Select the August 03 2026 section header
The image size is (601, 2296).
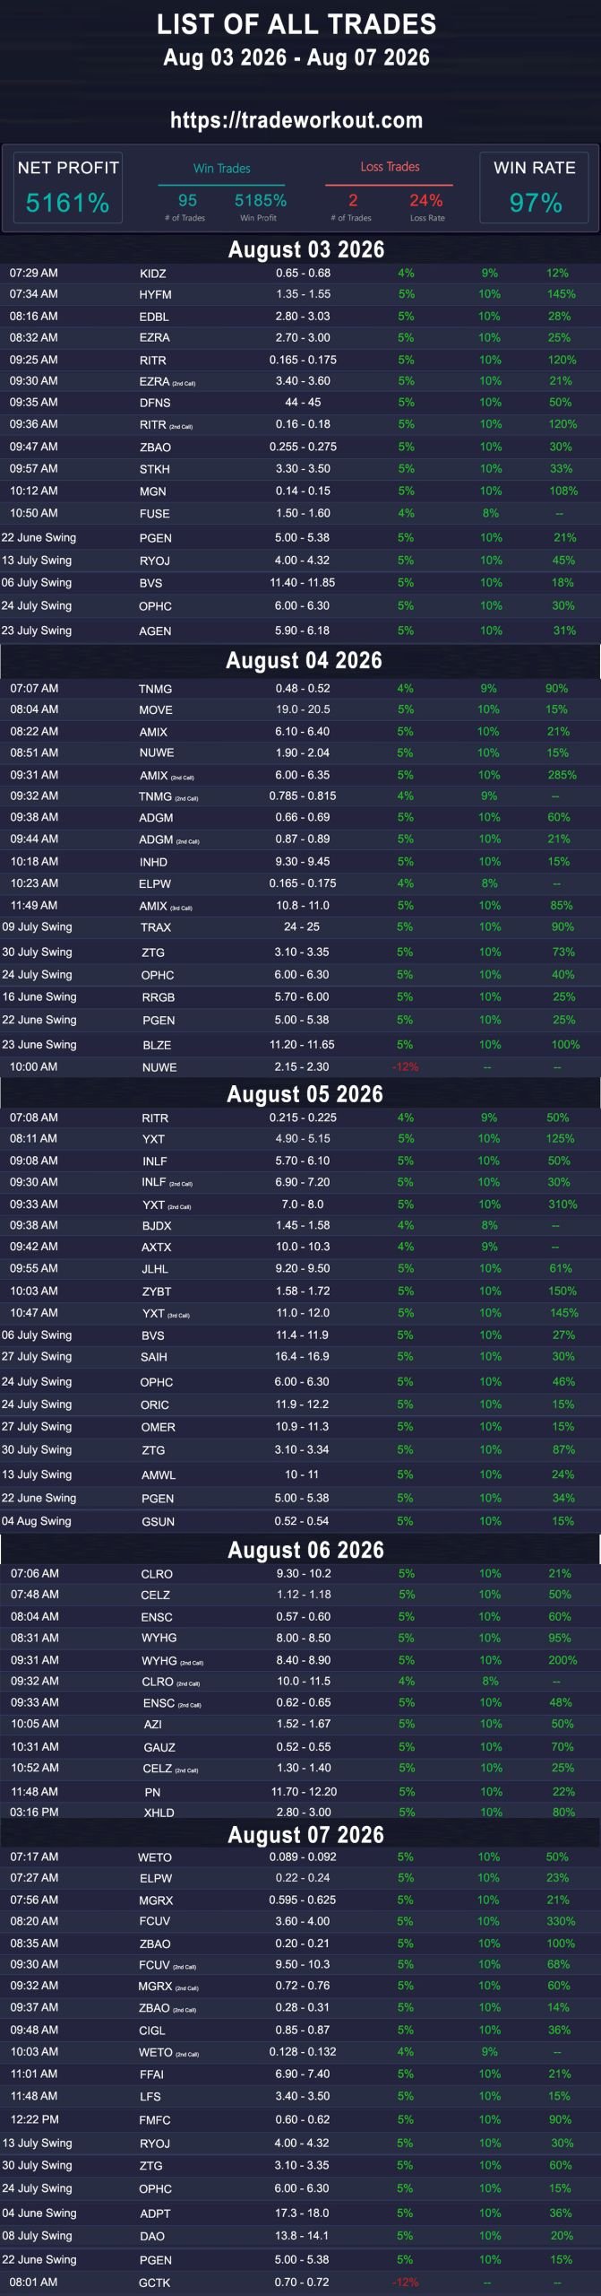pyautogui.click(x=306, y=249)
